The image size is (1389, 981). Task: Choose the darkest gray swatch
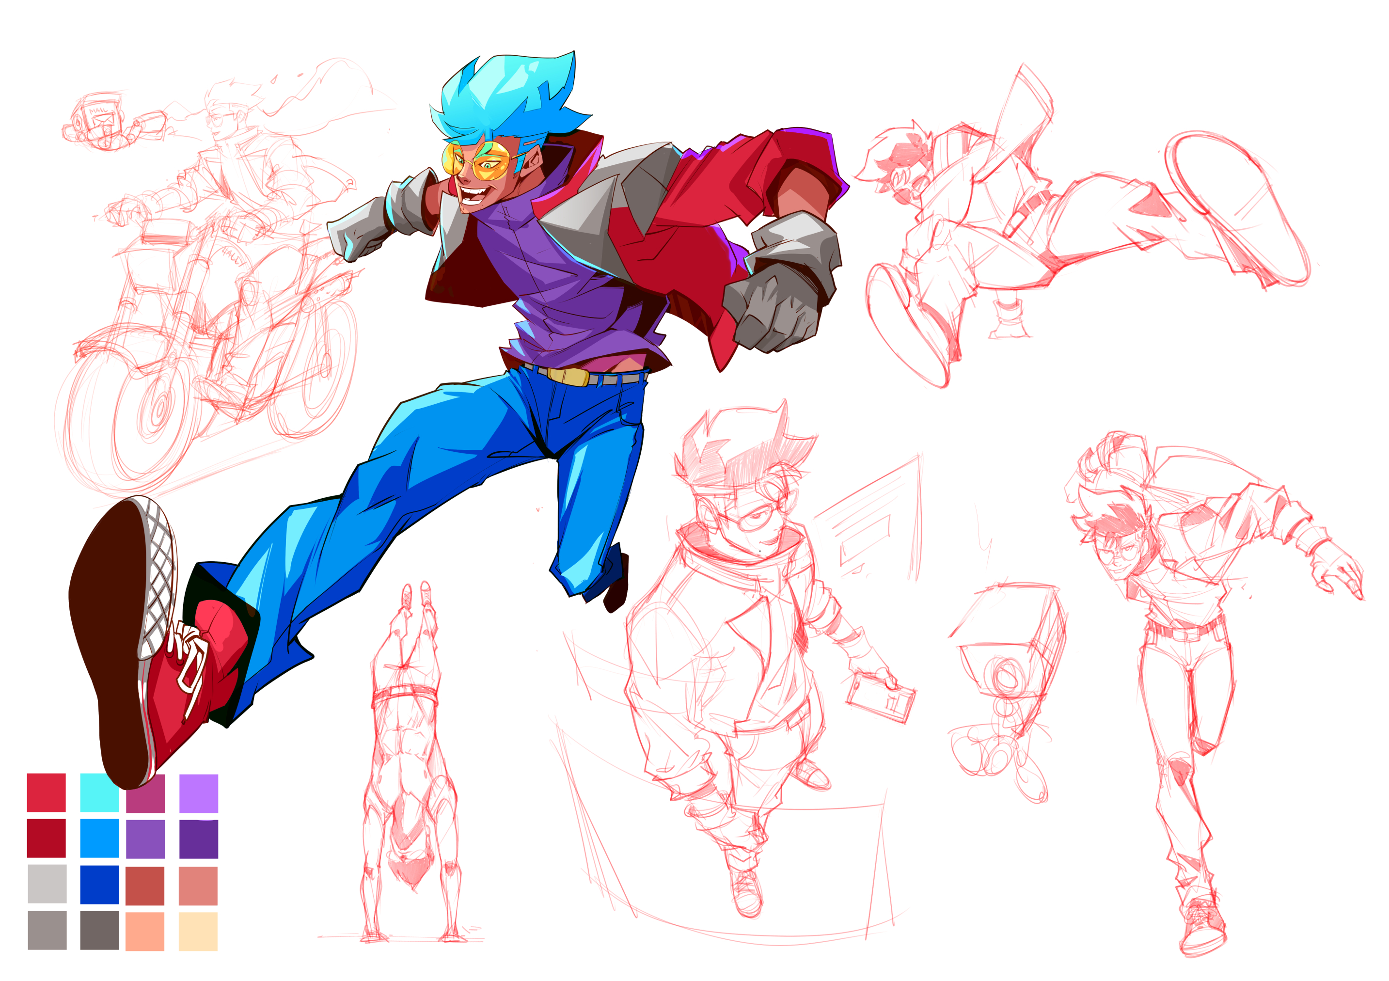99,930
